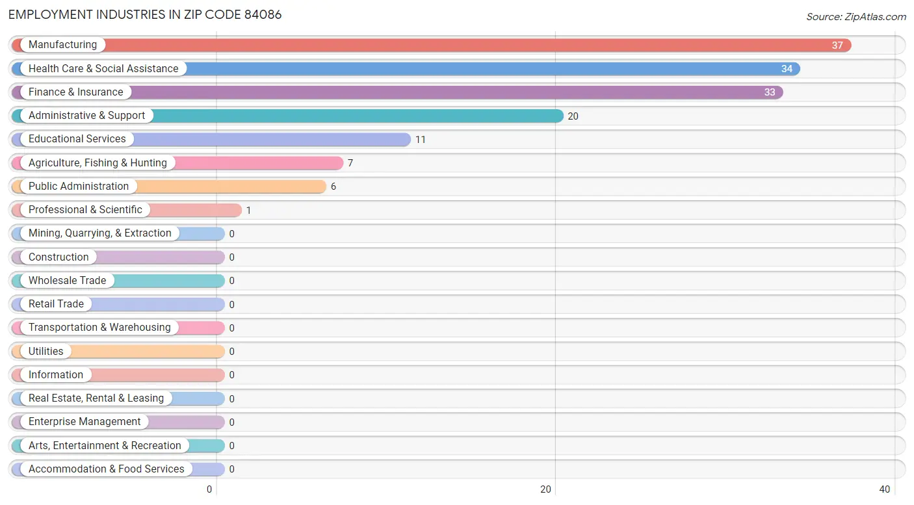Click the x-axis label 20
Image resolution: width=914 pixels, height=505 pixels.
[547, 489]
